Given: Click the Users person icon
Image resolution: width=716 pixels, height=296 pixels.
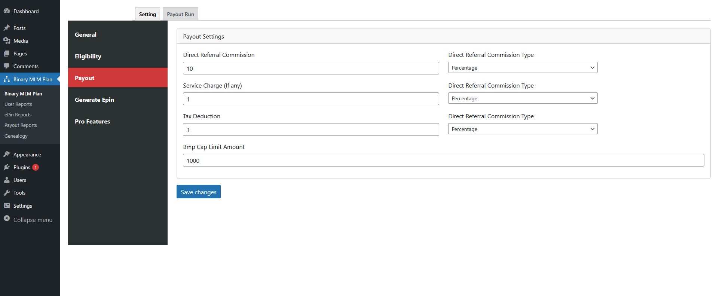Looking at the screenshot, I should click(7, 180).
